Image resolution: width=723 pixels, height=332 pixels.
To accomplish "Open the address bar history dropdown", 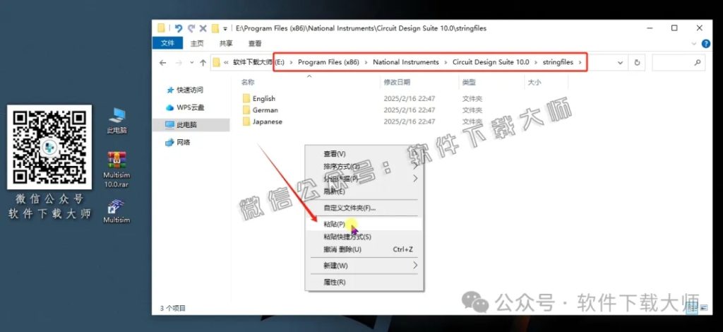I will click(620, 63).
